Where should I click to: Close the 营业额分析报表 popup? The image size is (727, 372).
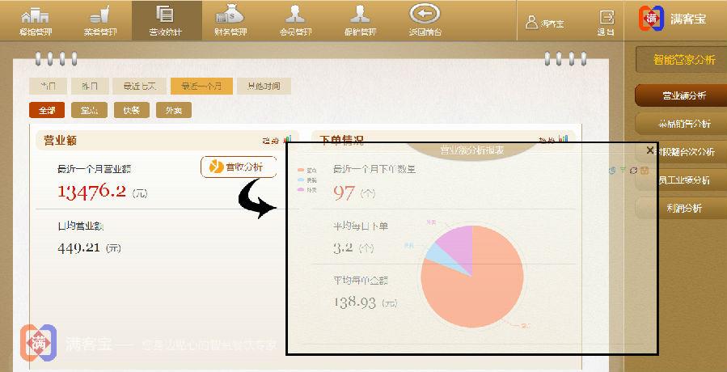(x=650, y=150)
